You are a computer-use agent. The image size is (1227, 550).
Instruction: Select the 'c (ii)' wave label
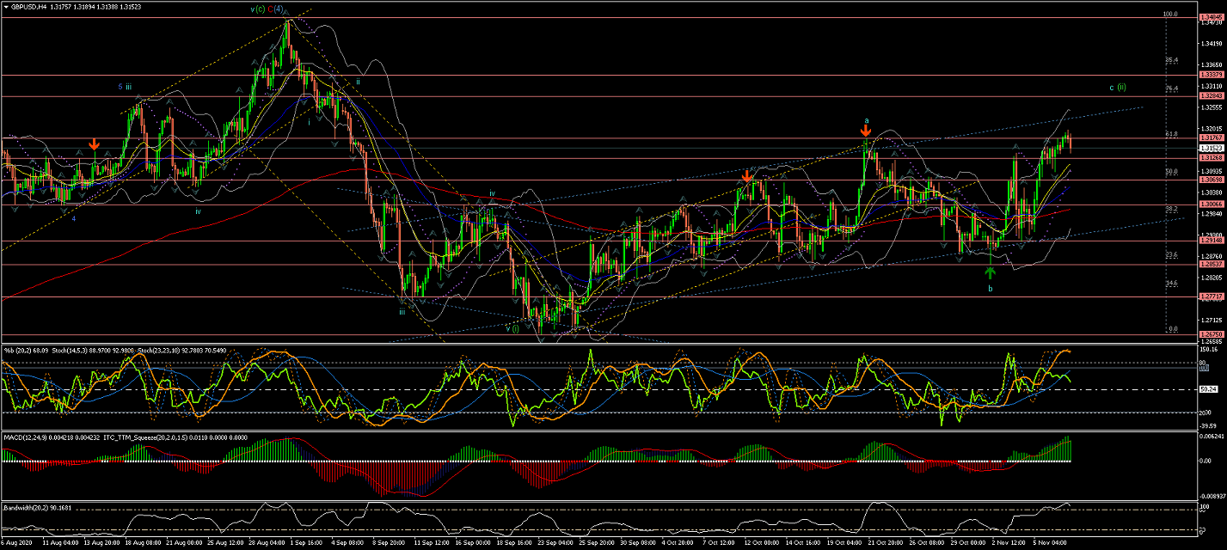[x=1117, y=87]
